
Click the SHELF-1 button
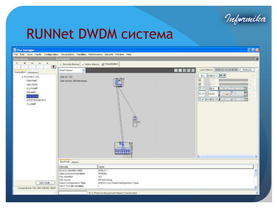click(213, 76)
